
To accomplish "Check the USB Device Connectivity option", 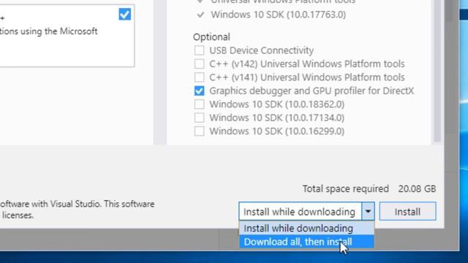I will (200, 50).
